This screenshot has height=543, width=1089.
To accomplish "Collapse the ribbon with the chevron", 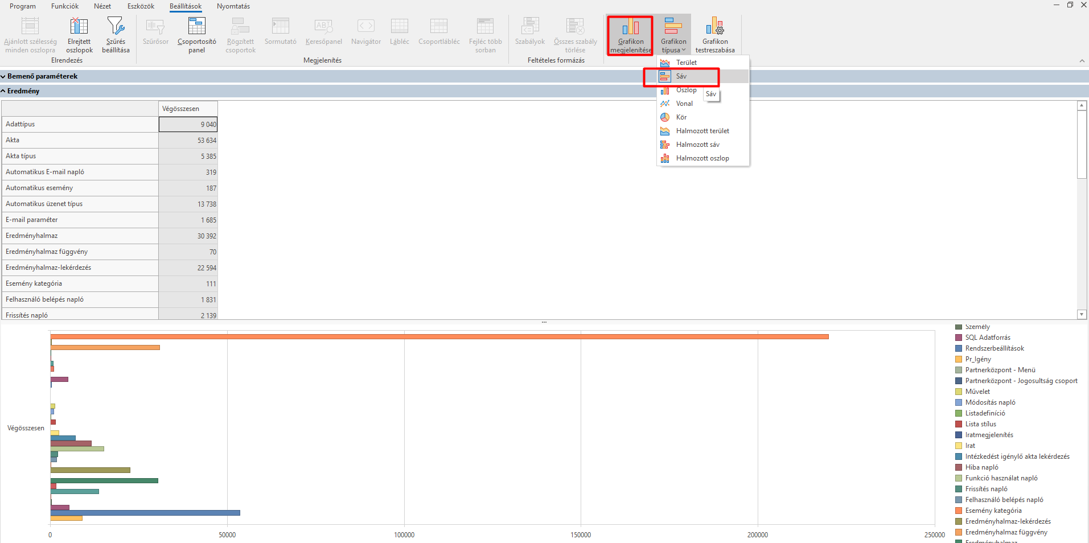I will (1082, 61).
